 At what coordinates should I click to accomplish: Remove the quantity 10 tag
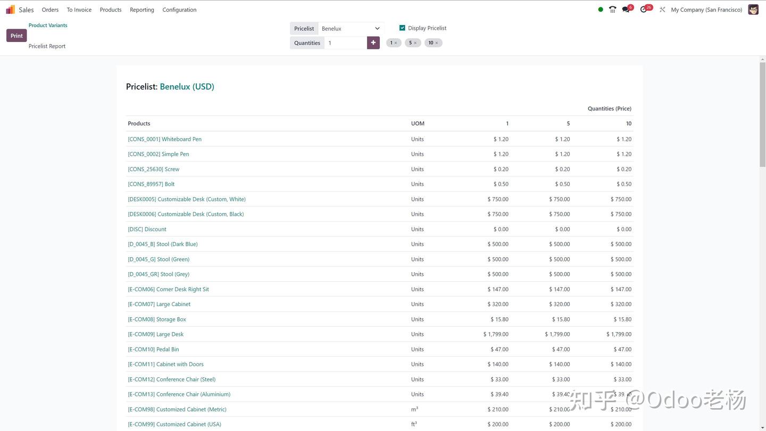437,43
